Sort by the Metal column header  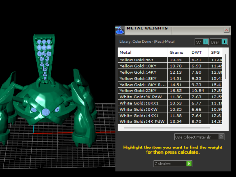coord(142,52)
